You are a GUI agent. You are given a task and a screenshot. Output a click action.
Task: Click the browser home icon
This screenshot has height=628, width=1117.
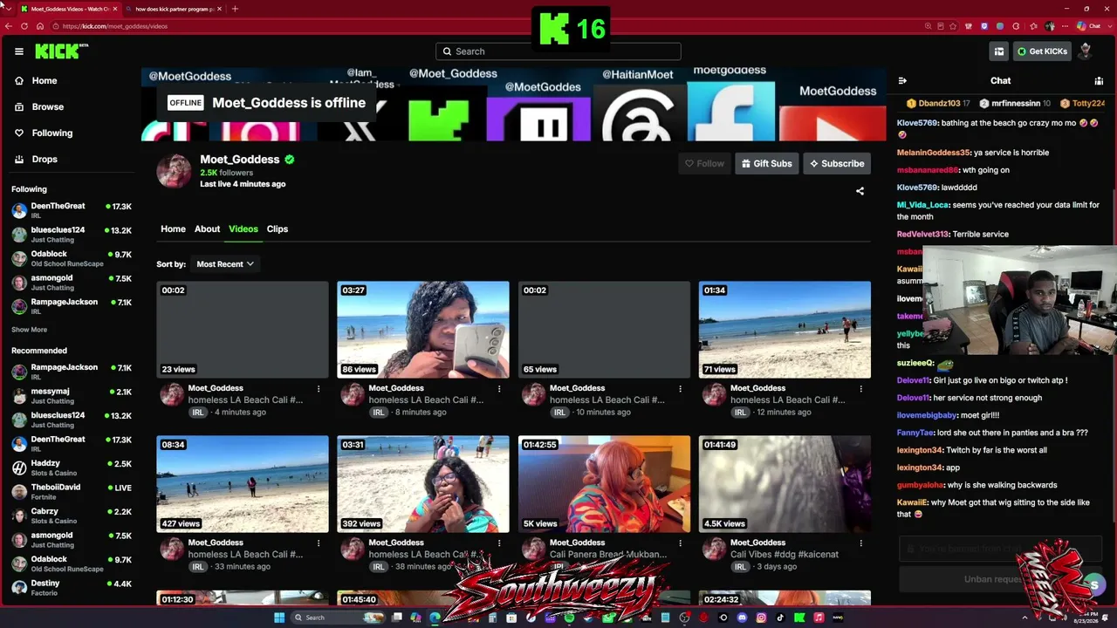pyautogui.click(x=40, y=26)
